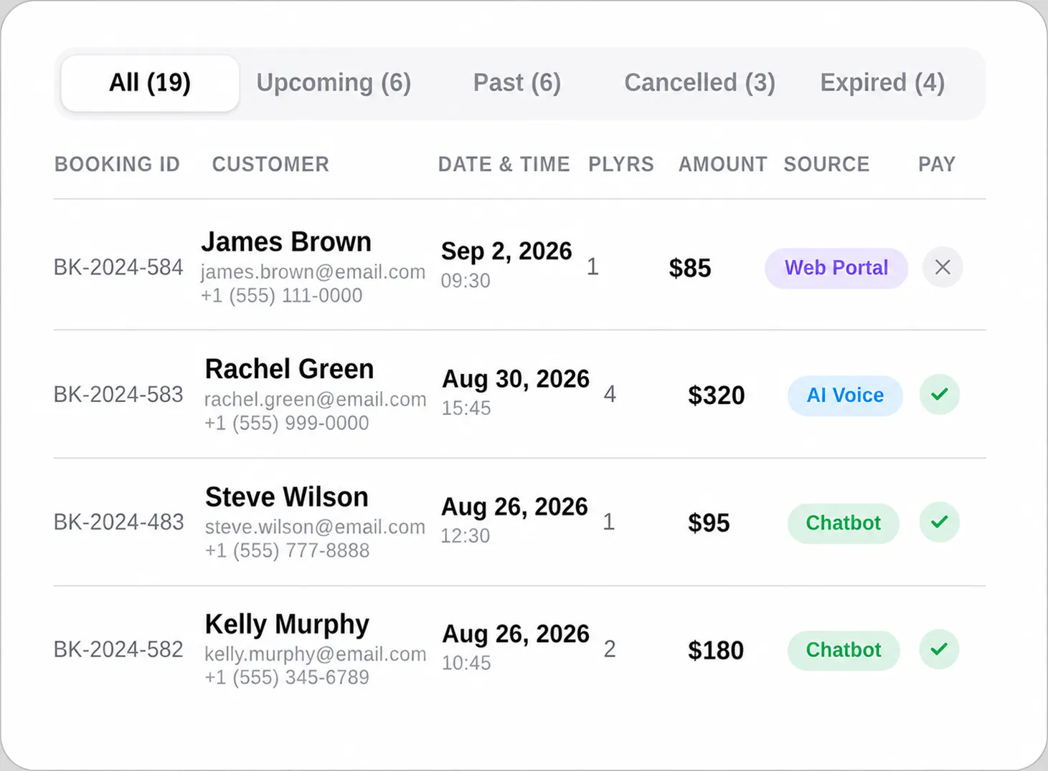Click the $85 amount
Viewport: 1048px width, 771px height.
click(x=690, y=269)
